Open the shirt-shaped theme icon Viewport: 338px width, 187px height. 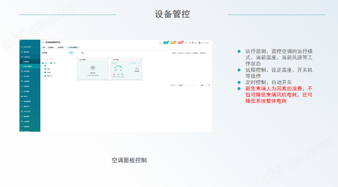(203, 43)
